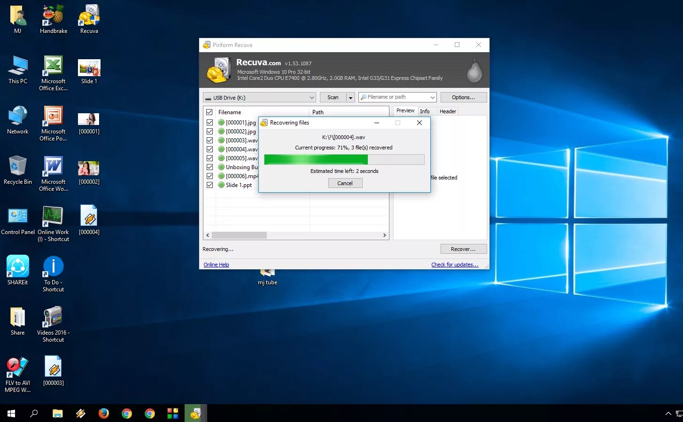
Task: Click the Recuva taskbar button
Action: tap(195, 414)
